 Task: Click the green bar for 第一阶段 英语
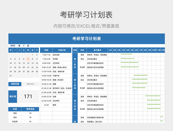coord(127,54)
